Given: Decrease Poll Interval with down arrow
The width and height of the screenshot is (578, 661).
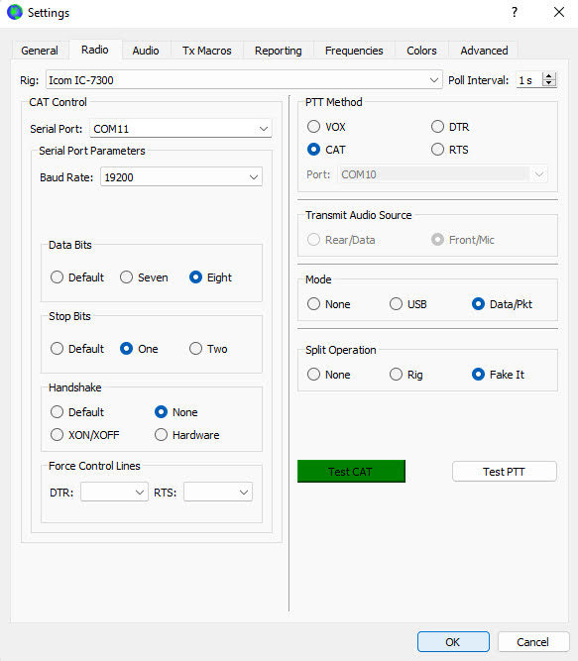Looking at the screenshot, I should (x=549, y=83).
